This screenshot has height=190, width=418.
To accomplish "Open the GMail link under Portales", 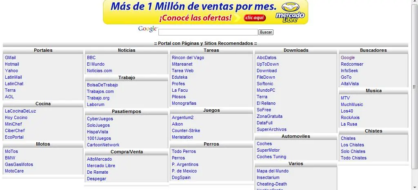I will pos(10,58).
